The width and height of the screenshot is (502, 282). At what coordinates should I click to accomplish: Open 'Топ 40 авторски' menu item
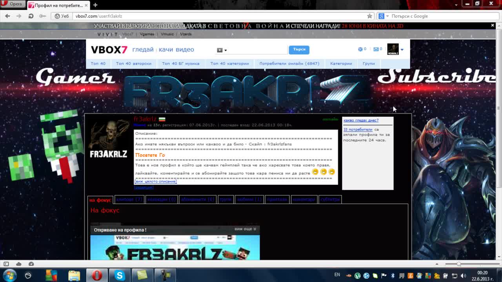134,63
